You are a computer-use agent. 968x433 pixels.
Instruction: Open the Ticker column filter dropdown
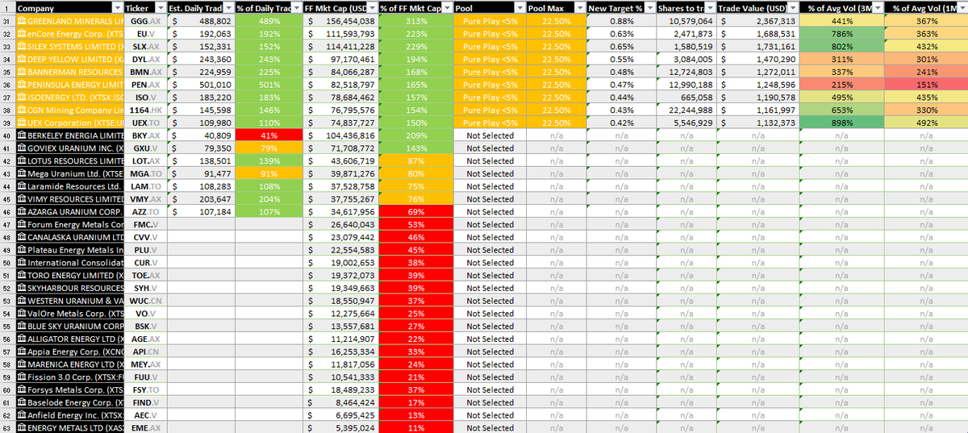tap(161, 8)
